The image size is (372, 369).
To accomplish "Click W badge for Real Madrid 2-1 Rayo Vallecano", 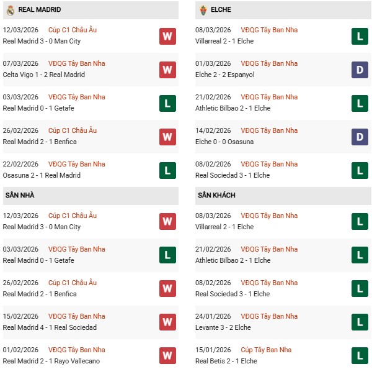I will pos(167,356).
